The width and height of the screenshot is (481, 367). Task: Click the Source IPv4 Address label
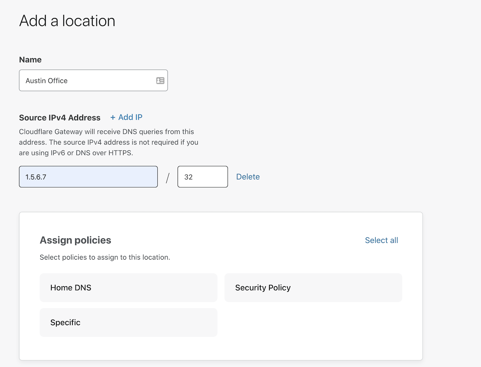click(x=60, y=118)
